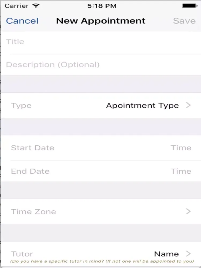Choose the End Date field

(31, 171)
